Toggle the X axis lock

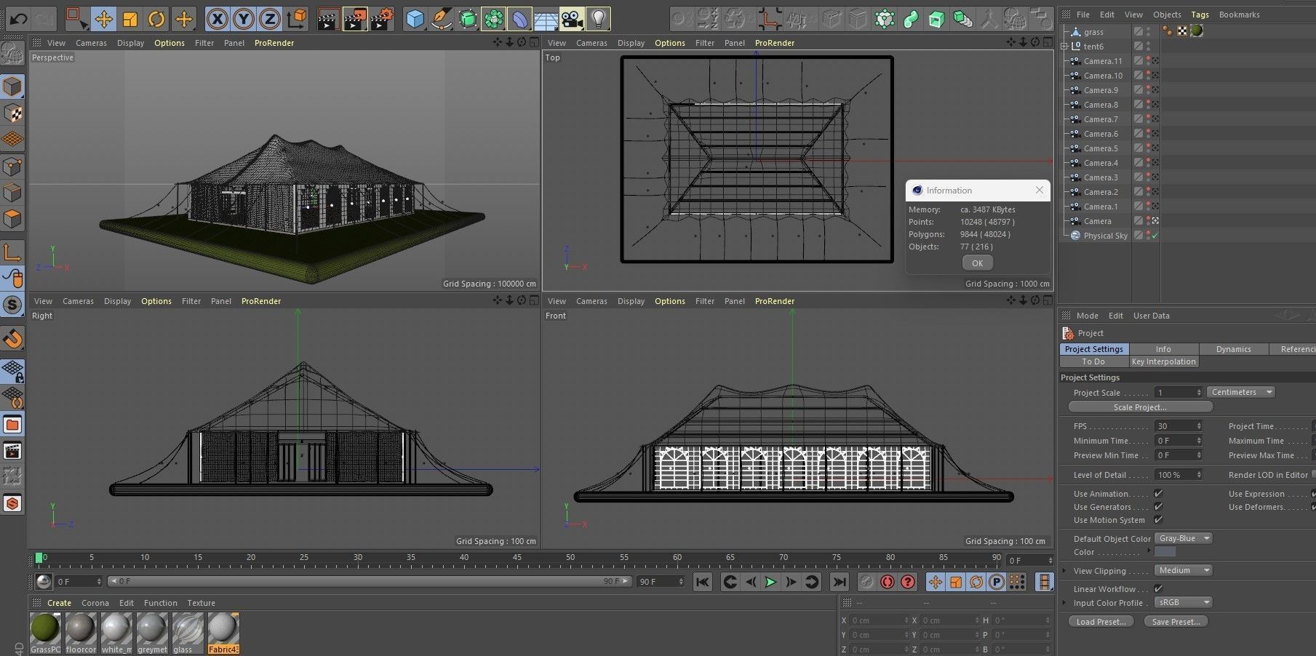[217, 19]
